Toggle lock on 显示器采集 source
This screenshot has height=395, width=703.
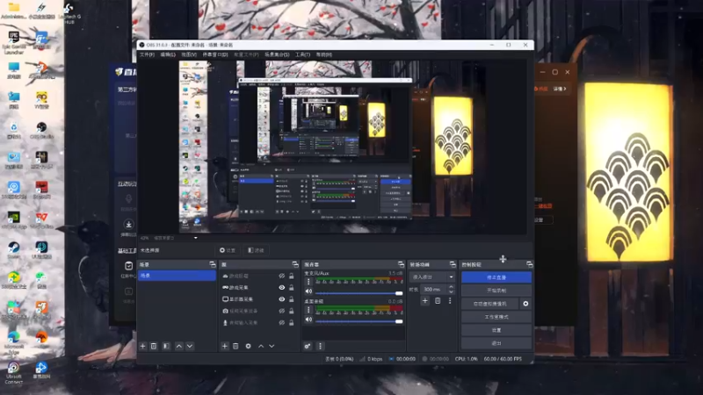[292, 299]
